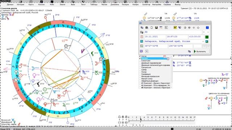The width and height of the screenshot is (232, 130).
Task: Click the copy data icon in dialog toolbar
Action: (142, 27)
